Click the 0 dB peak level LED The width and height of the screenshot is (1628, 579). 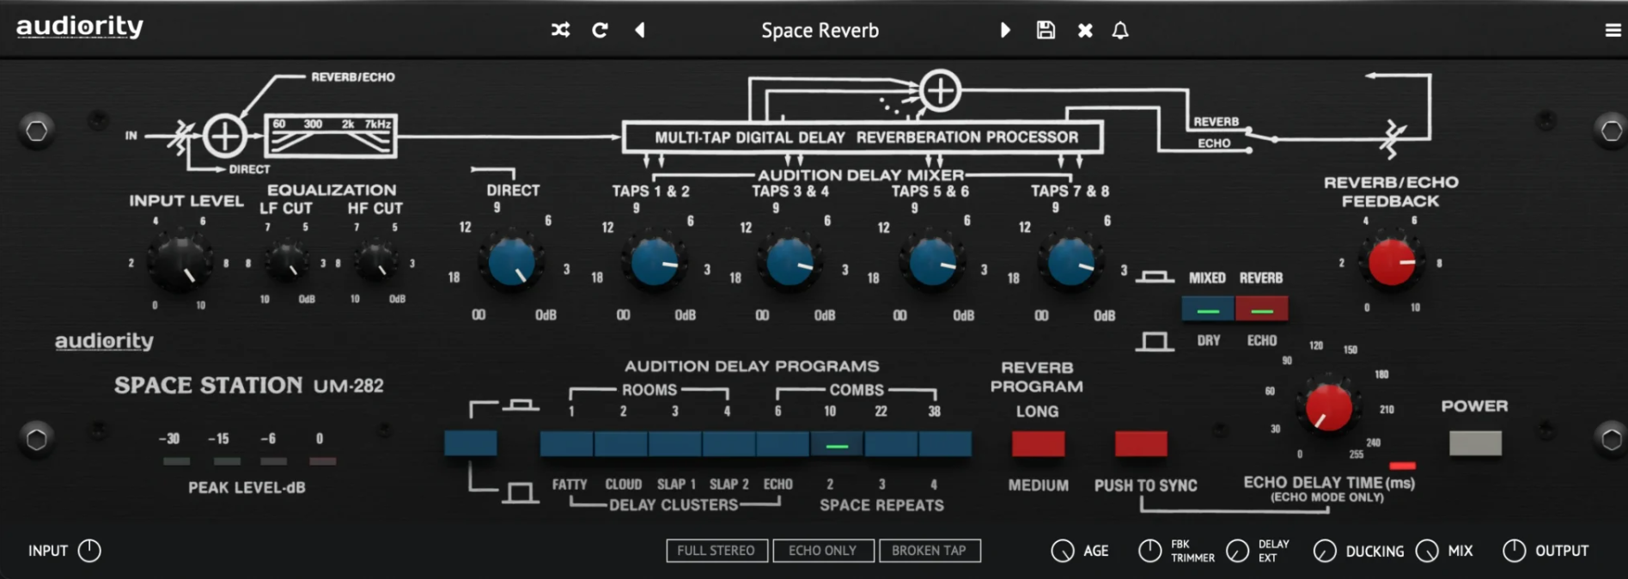(323, 461)
